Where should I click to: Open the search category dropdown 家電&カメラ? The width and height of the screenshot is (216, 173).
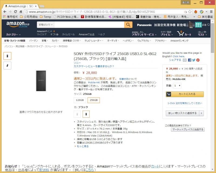click(x=46, y=25)
